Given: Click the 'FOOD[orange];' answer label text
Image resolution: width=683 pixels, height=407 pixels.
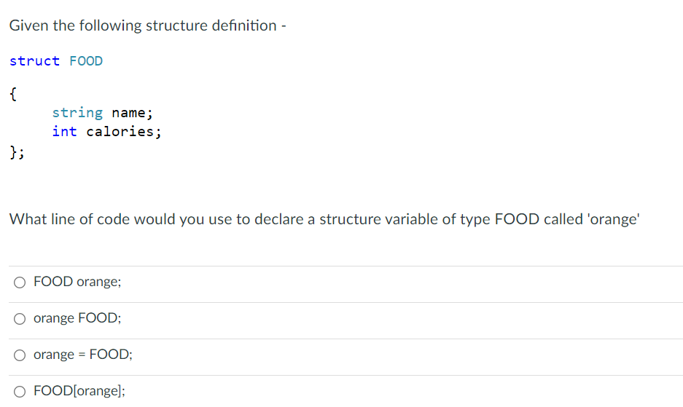Looking at the screenshot, I should coord(79,391).
